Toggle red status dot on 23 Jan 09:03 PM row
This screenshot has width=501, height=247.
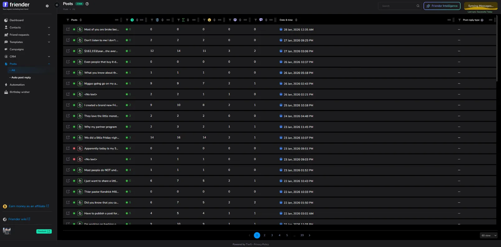click(x=74, y=159)
